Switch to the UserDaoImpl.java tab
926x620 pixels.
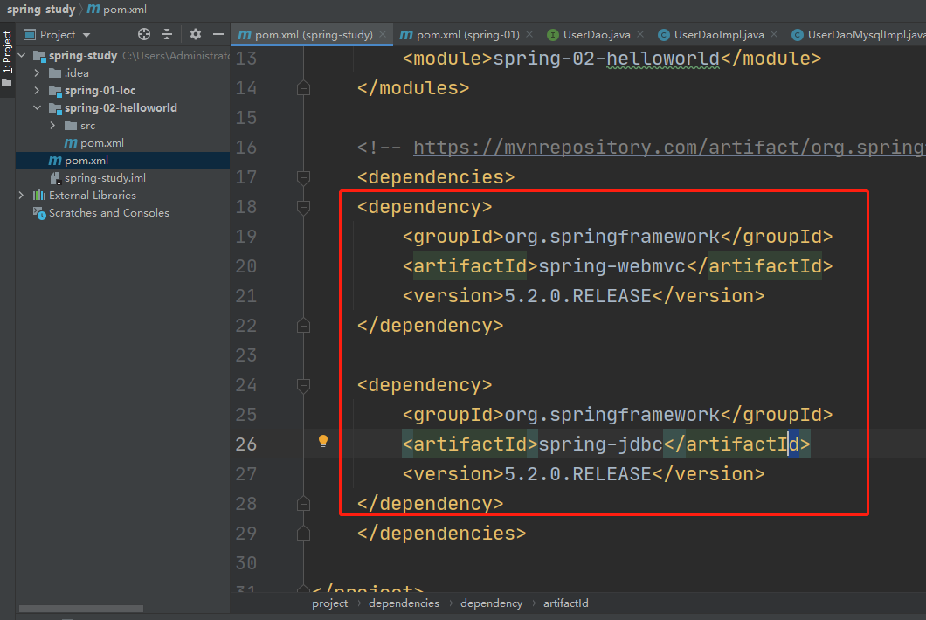point(718,35)
